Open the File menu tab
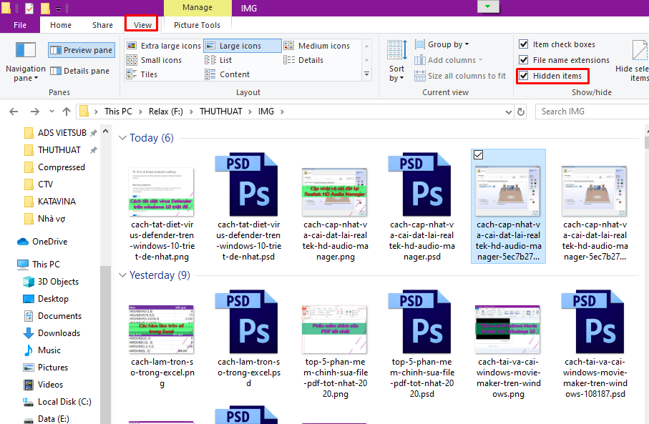 tap(20, 25)
